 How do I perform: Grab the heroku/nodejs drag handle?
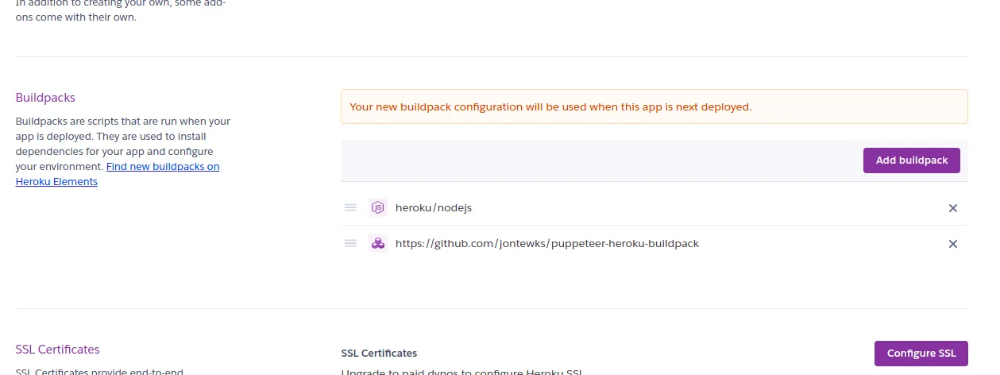click(350, 207)
